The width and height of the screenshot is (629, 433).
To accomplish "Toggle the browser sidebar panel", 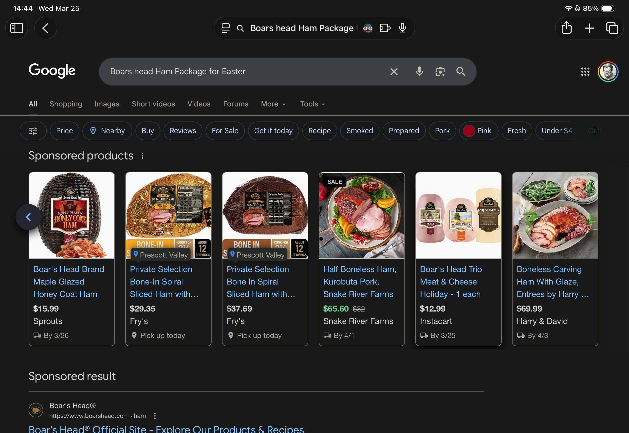I will [17, 28].
